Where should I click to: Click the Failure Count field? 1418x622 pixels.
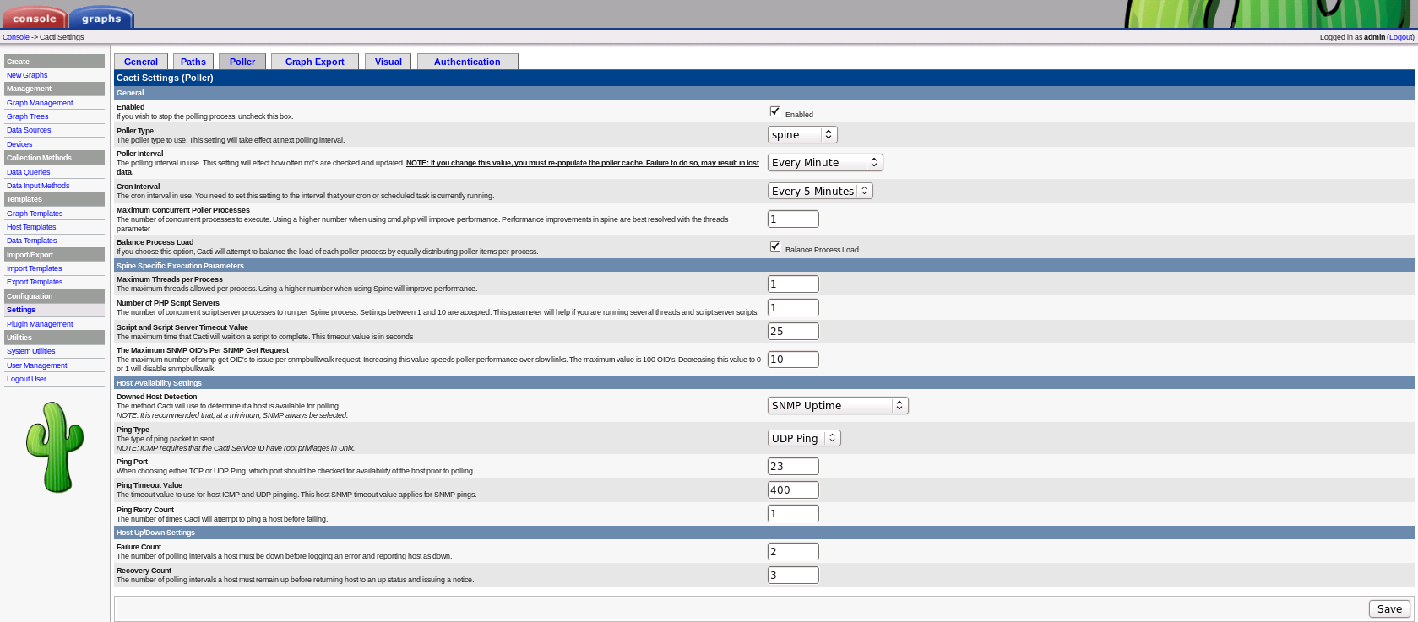point(793,551)
